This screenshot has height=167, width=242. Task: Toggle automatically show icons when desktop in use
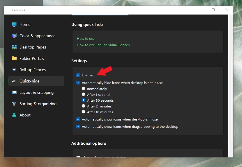[x=78, y=119]
